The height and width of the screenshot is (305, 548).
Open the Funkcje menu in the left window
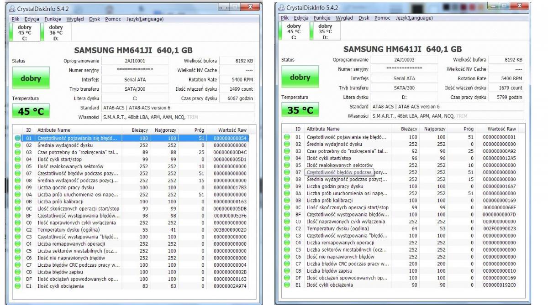click(x=53, y=19)
